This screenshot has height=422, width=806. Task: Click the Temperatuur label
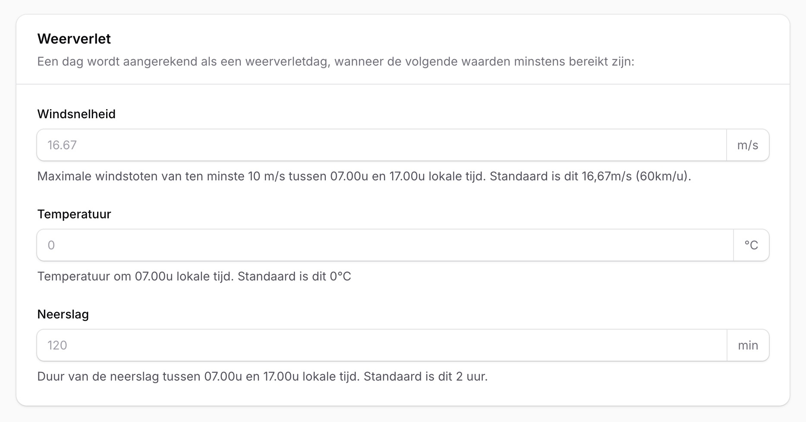click(74, 214)
